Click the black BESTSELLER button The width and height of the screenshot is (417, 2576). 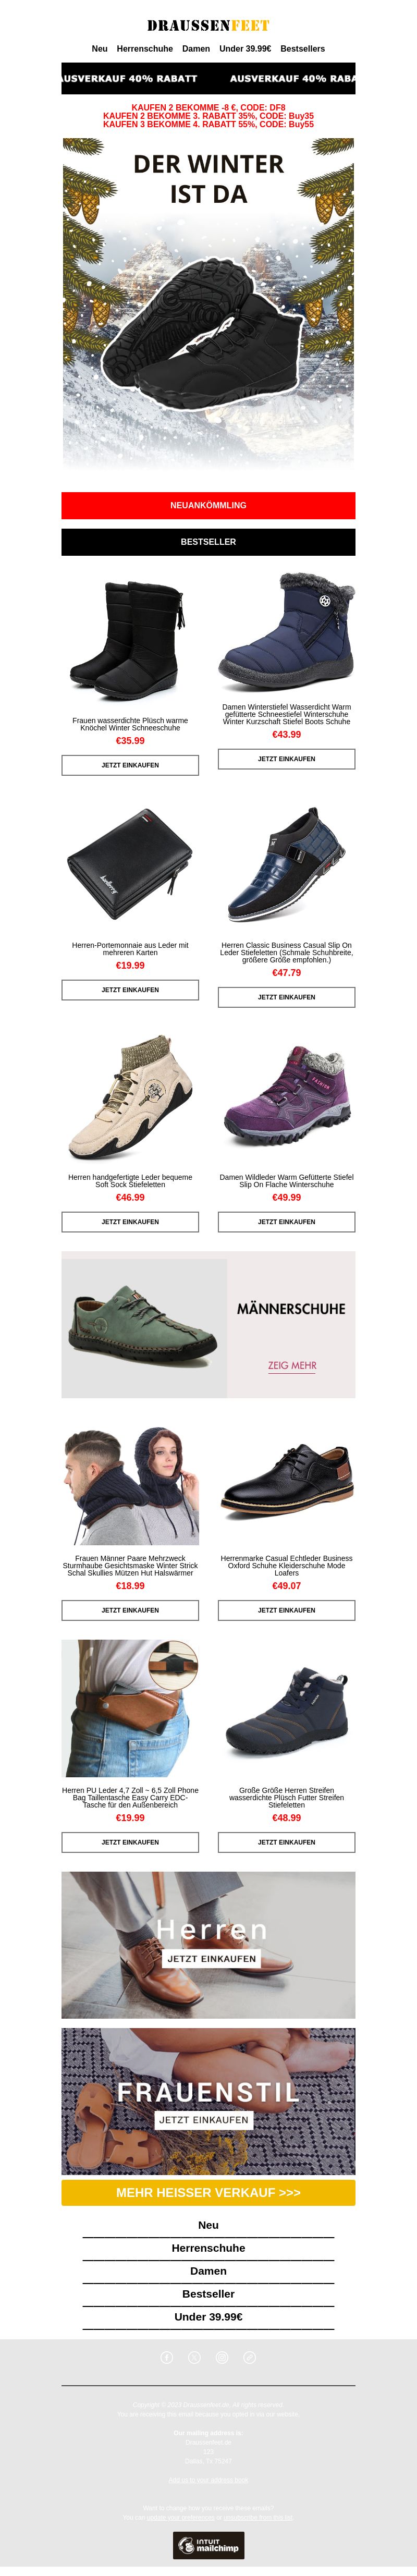[x=208, y=541]
